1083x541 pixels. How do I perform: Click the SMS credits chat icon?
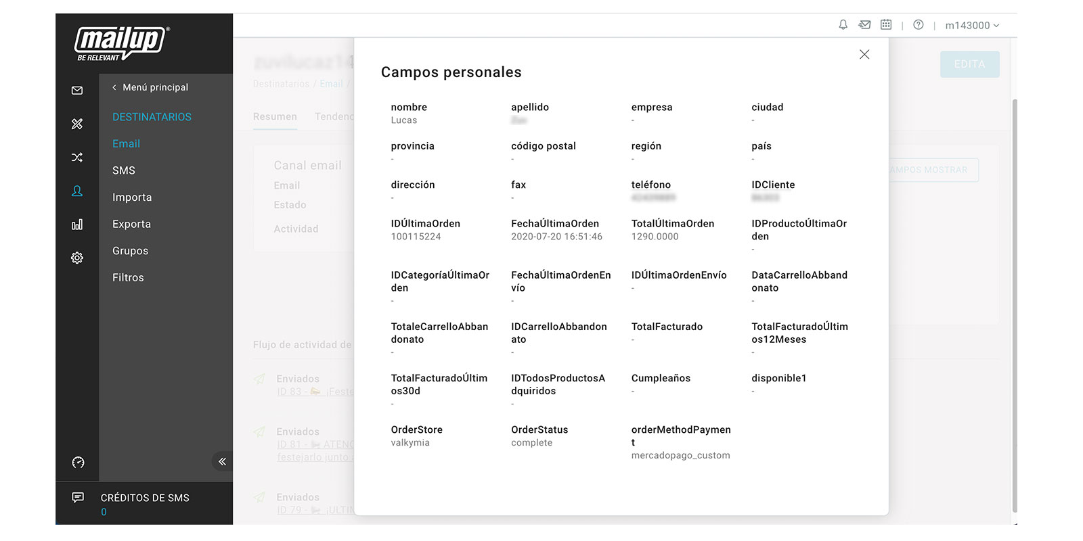point(78,497)
